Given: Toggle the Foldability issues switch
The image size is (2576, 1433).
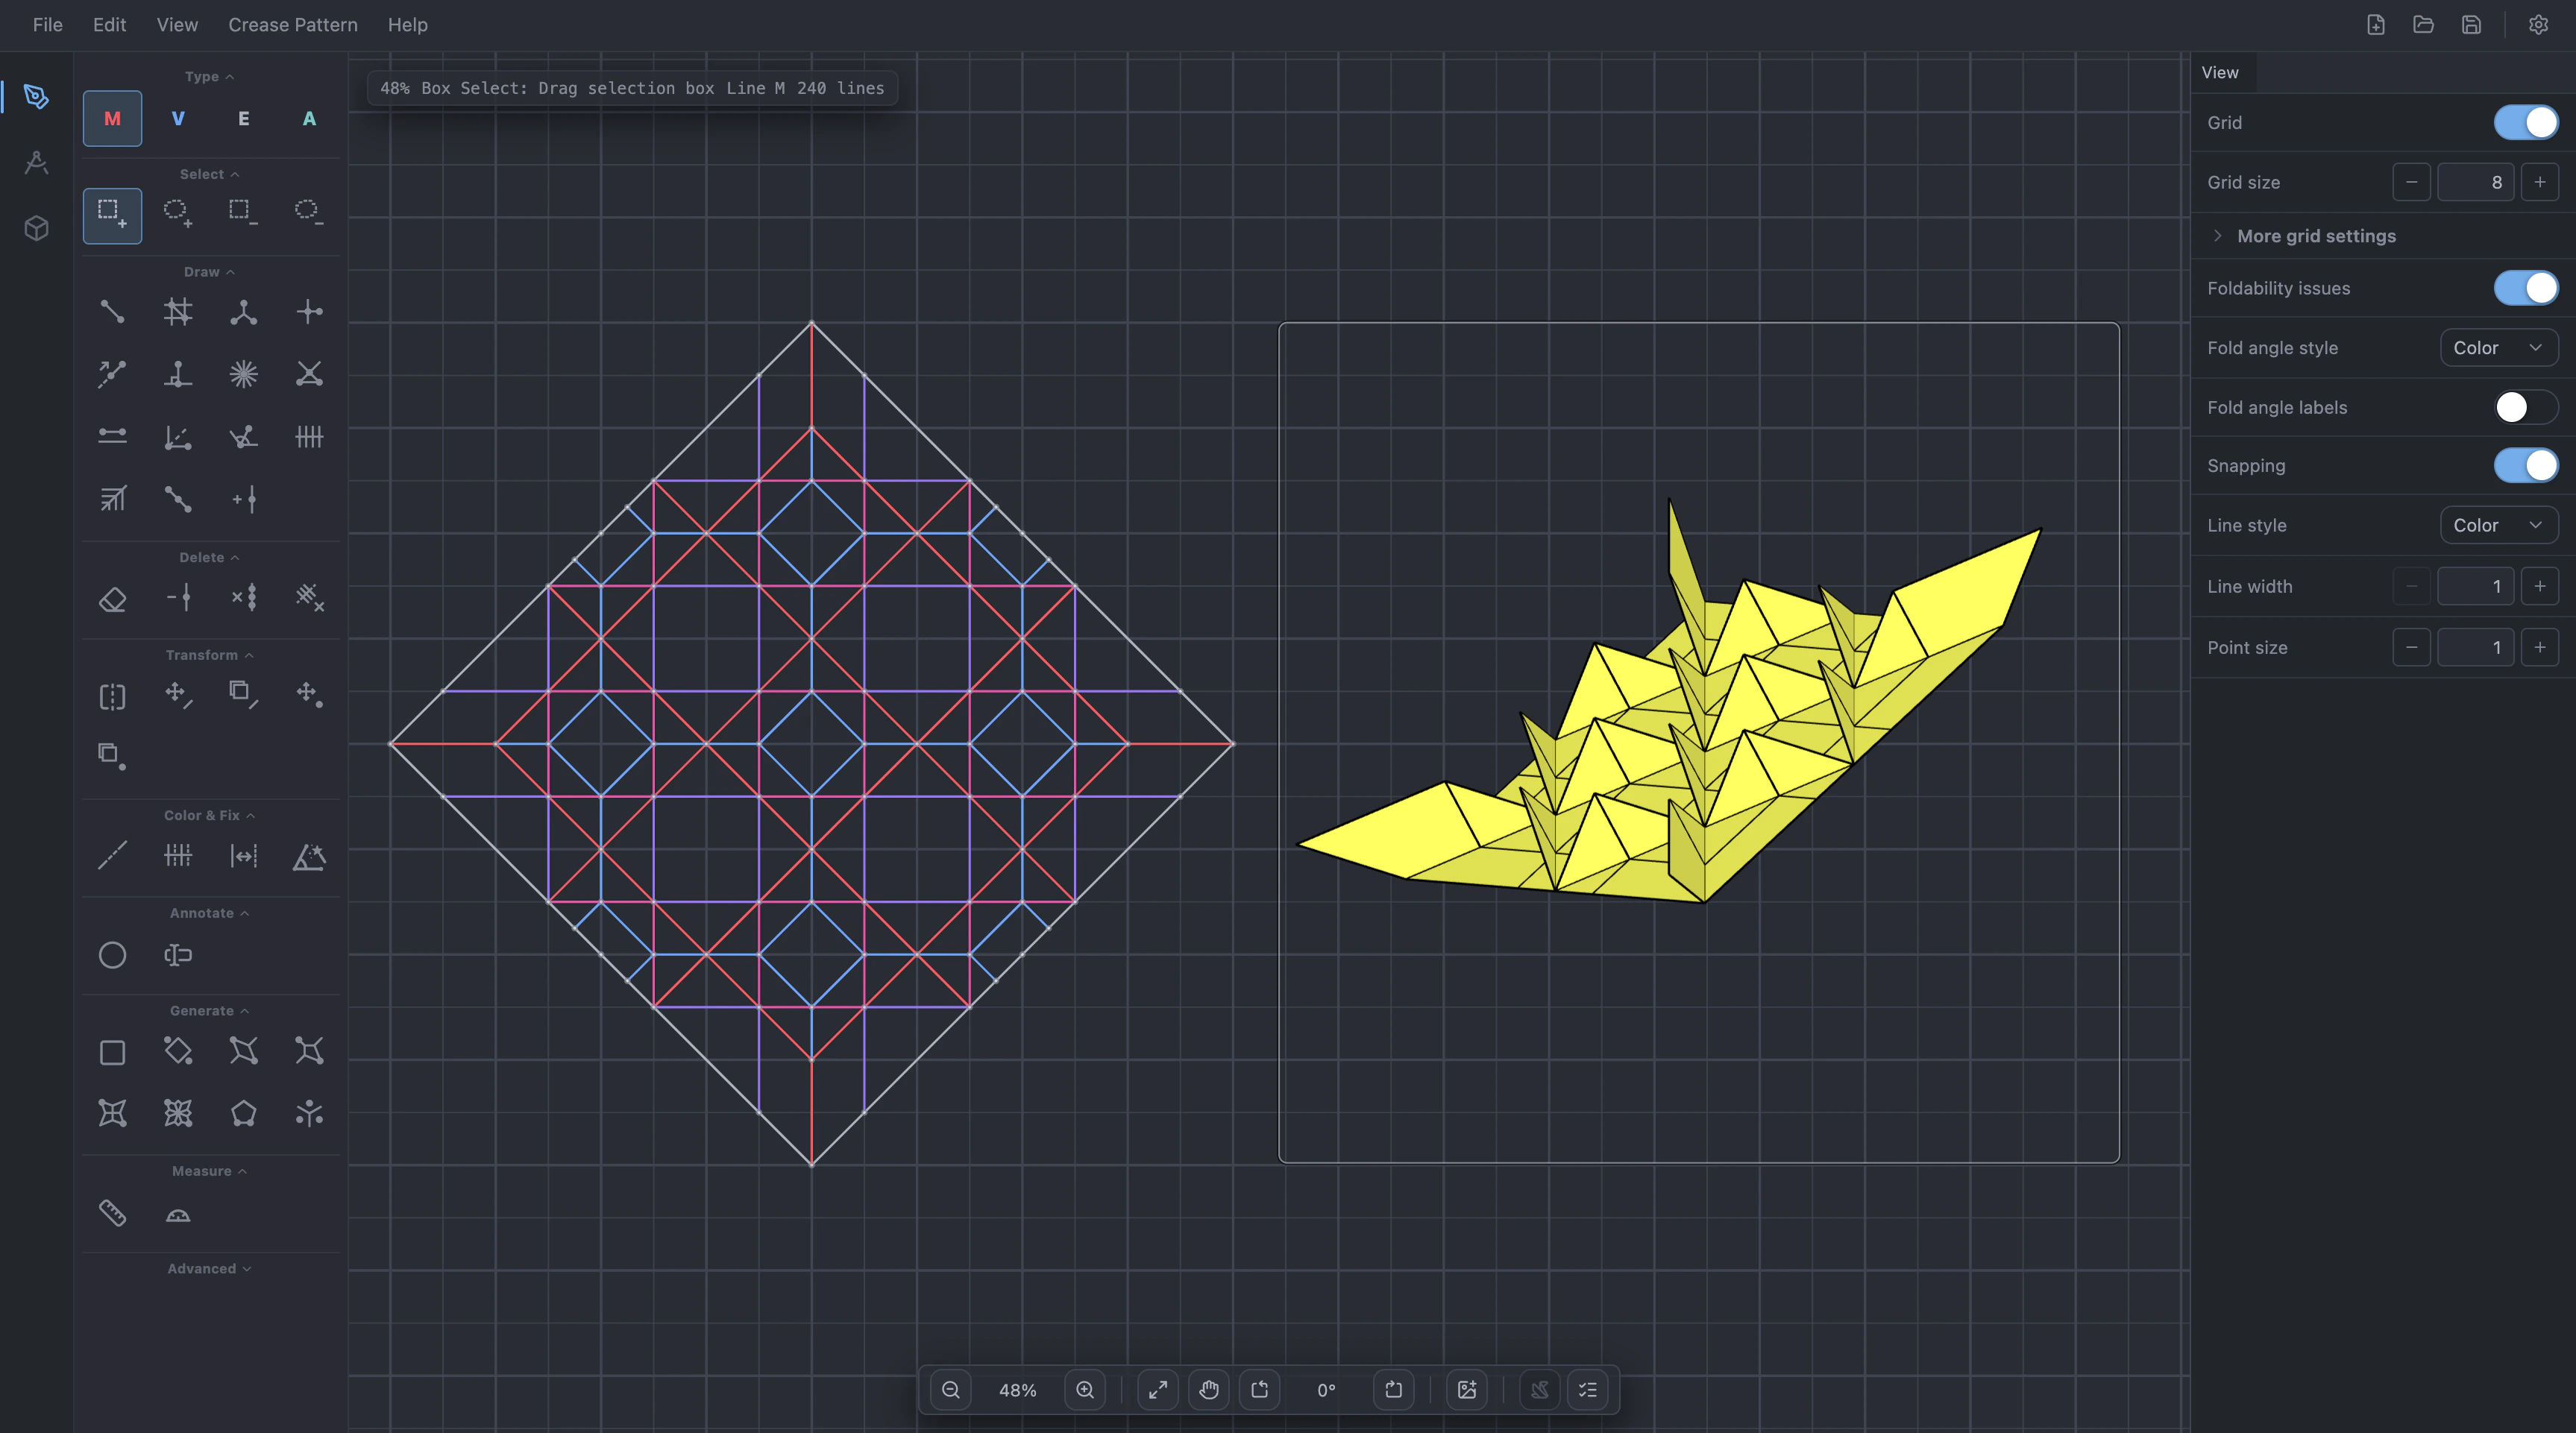Looking at the screenshot, I should 2526,288.
